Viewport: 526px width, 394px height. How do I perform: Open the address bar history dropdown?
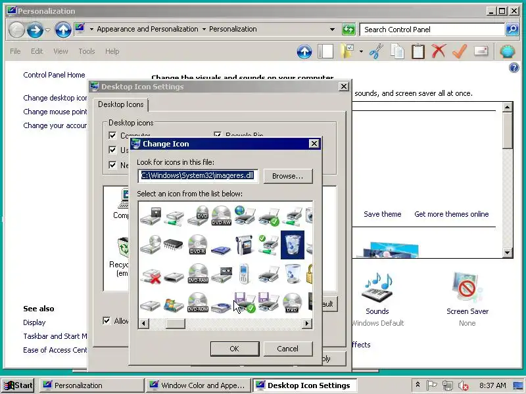click(332, 30)
